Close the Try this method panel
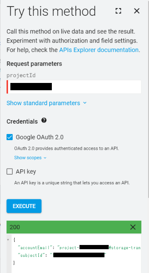149x273 pixels. (x=137, y=11)
